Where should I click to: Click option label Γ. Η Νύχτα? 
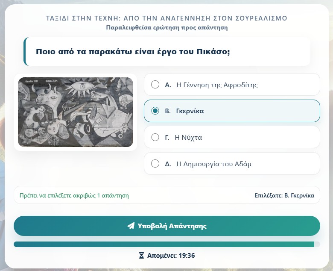coord(183,138)
